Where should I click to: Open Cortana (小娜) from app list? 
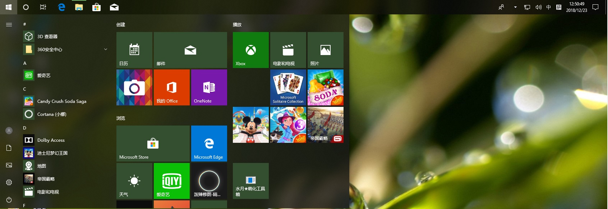(x=66, y=114)
